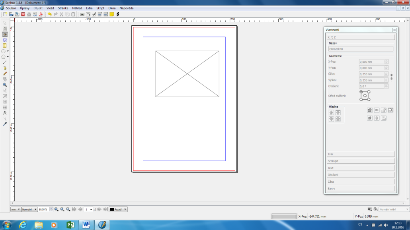Image resolution: width=410 pixels, height=230 pixels.
Task: Create a new document from the toolbar
Action: [5, 14]
